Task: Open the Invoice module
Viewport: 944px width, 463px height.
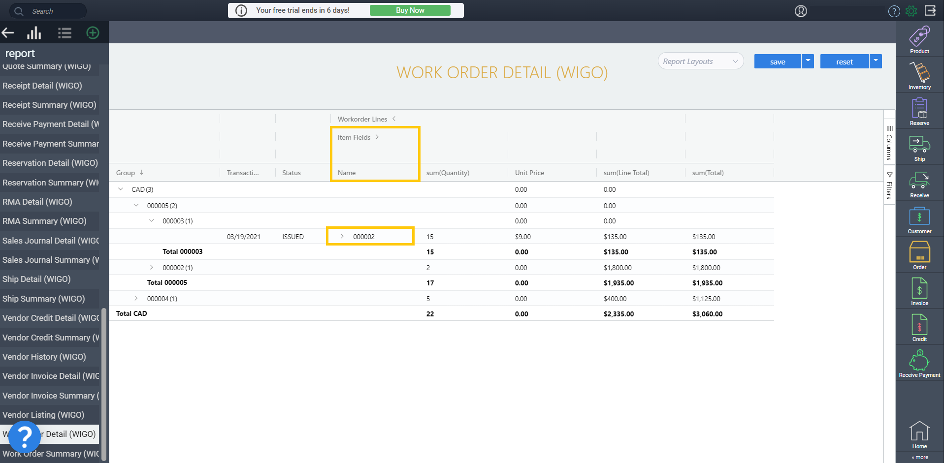Action: click(x=919, y=291)
